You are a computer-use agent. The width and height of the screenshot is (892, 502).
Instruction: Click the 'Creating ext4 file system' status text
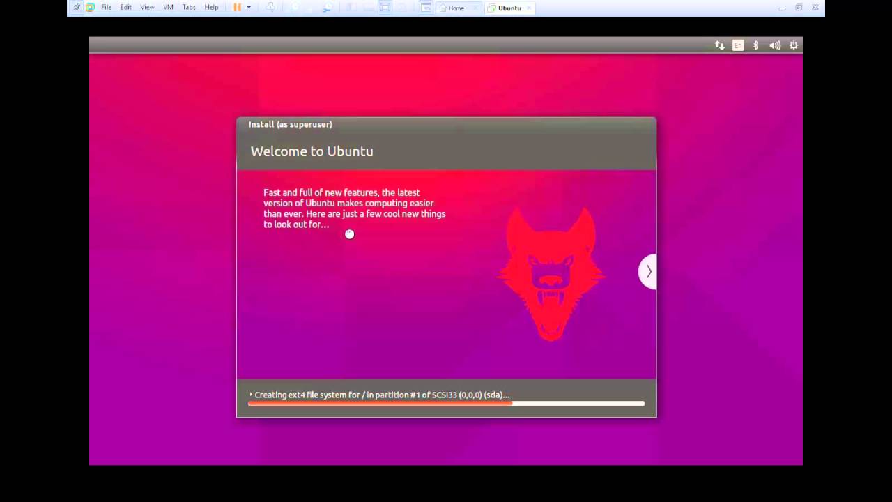point(382,395)
